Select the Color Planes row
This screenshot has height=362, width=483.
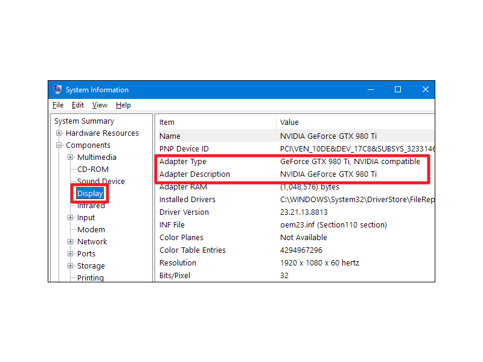pos(296,237)
